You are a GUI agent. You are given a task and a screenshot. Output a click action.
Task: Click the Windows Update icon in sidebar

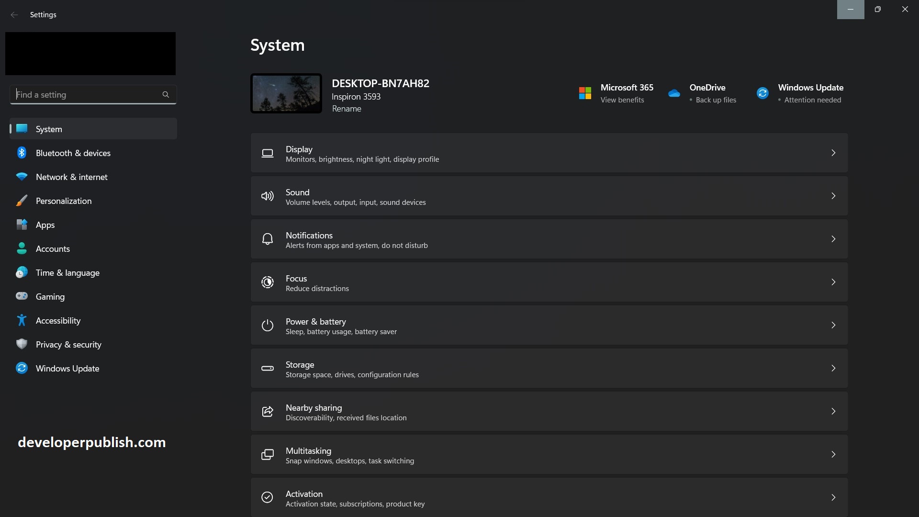[x=22, y=368]
